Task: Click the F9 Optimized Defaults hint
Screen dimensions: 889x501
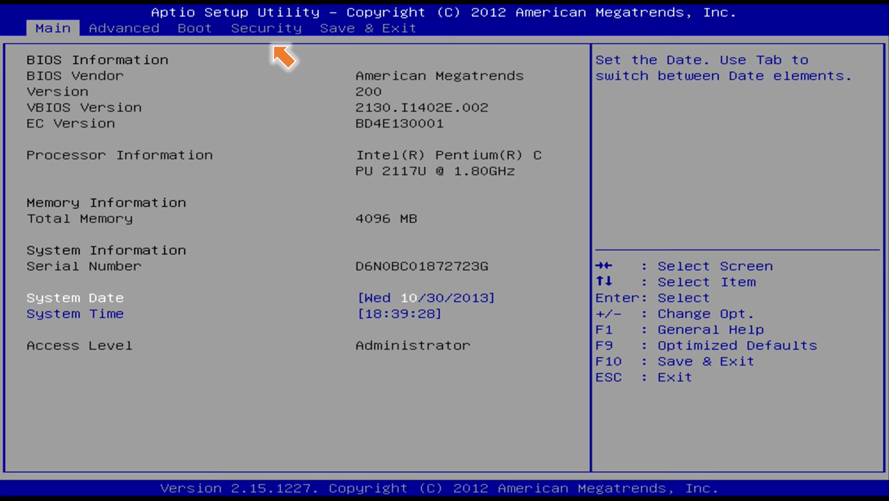Action: pos(706,345)
